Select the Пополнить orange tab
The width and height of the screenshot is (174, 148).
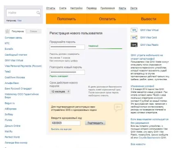tap(66, 19)
